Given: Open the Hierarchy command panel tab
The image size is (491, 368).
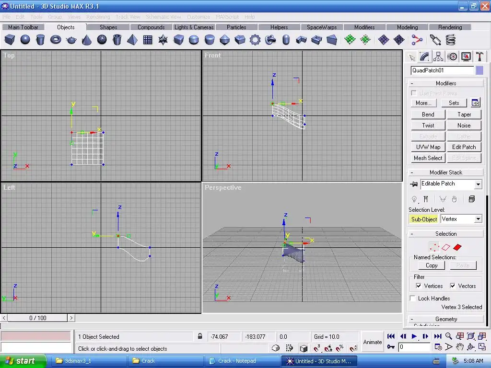Looking at the screenshot, I should click(x=438, y=57).
